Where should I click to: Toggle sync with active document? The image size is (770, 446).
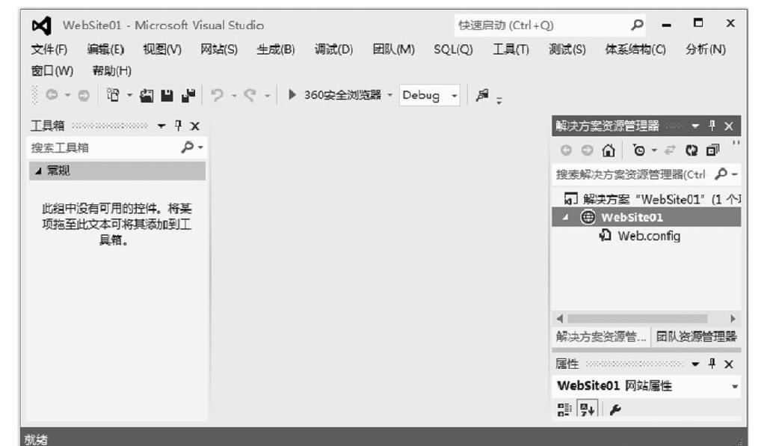671,150
